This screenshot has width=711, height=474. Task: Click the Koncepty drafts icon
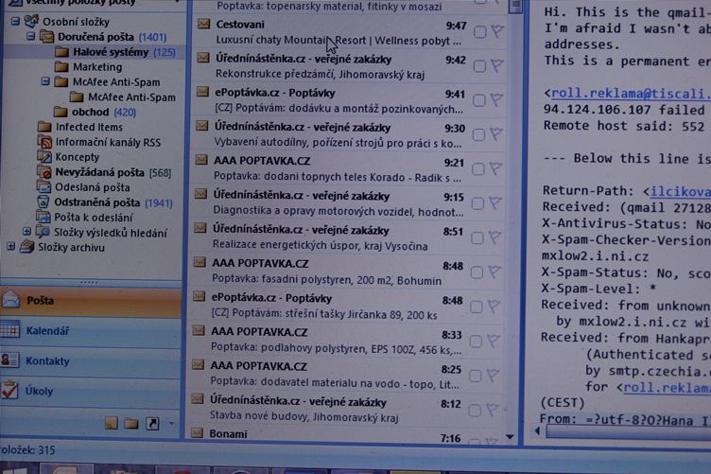click(44, 157)
